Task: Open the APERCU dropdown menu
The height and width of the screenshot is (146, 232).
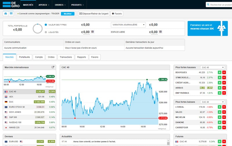Action: click(x=44, y=5)
